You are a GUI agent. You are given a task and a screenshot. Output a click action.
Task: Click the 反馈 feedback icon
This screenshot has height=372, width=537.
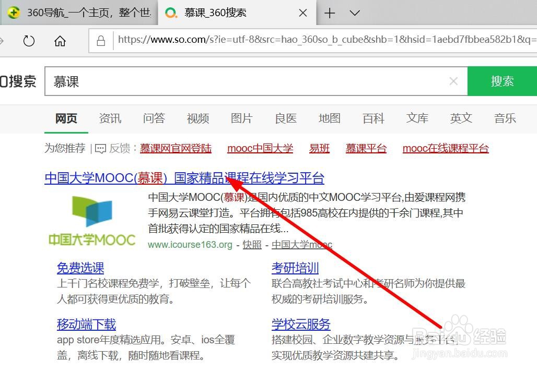[100, 149]
